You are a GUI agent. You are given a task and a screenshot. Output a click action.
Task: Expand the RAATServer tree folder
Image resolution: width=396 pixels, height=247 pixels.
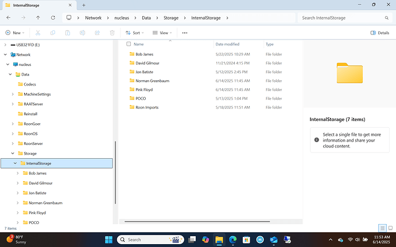pos(13,104)
